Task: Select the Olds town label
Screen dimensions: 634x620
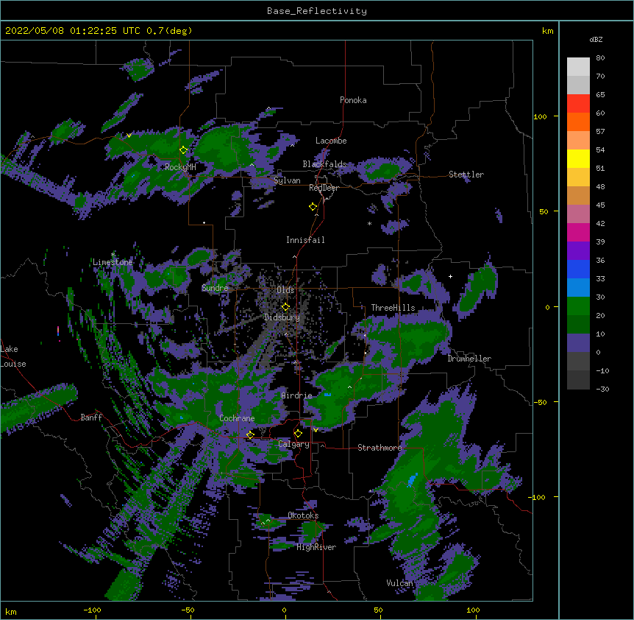Action: point(285,290)
